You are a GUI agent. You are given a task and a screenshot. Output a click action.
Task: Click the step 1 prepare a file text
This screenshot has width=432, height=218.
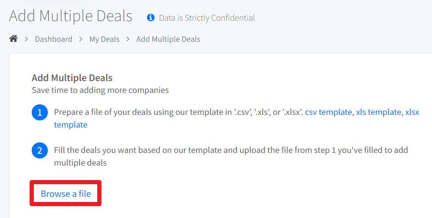[178, 112]
